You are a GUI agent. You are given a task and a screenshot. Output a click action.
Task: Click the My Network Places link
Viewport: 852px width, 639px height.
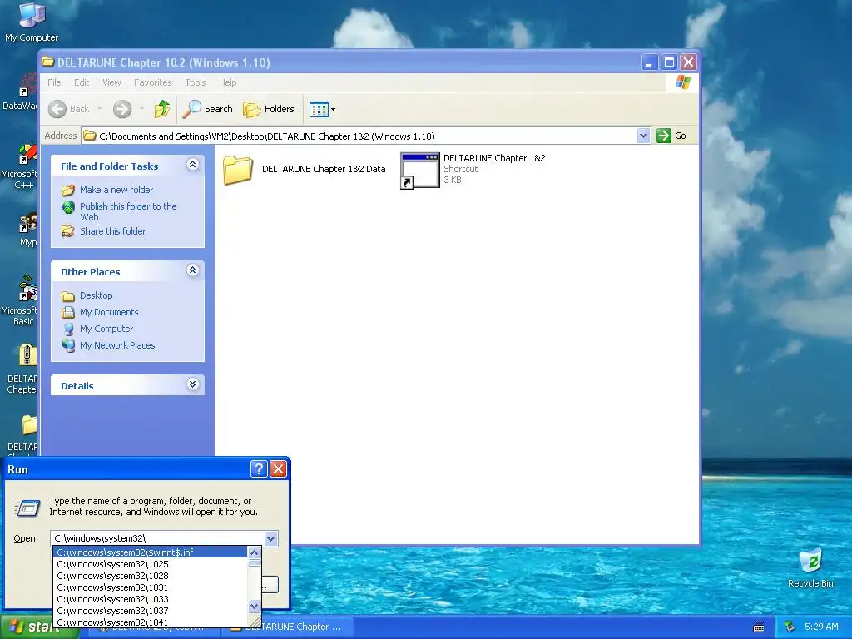[117, 345]
